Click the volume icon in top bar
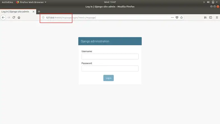 pos(208,2)
